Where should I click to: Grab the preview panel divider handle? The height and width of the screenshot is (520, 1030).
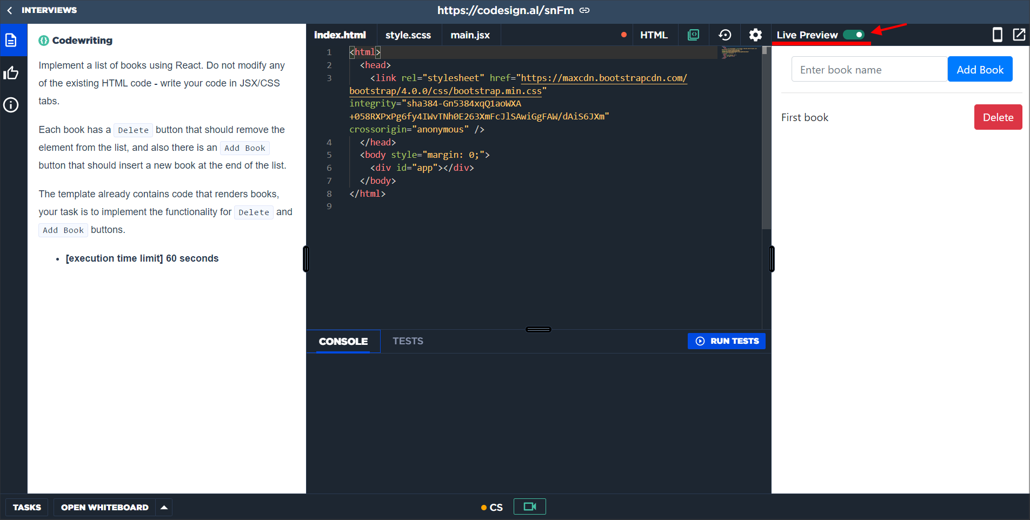[x=772, y=259]
